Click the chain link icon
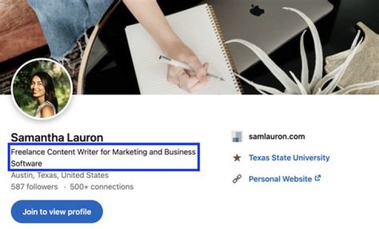Viewport: 379px width, 229px height. click(x=237, y=179)
